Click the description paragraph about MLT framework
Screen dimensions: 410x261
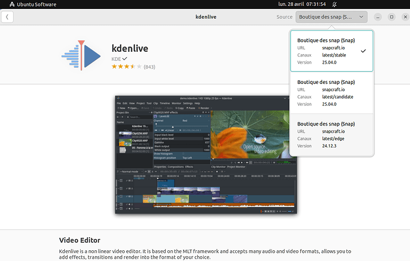pyautogui.click(x=205, y=254)
